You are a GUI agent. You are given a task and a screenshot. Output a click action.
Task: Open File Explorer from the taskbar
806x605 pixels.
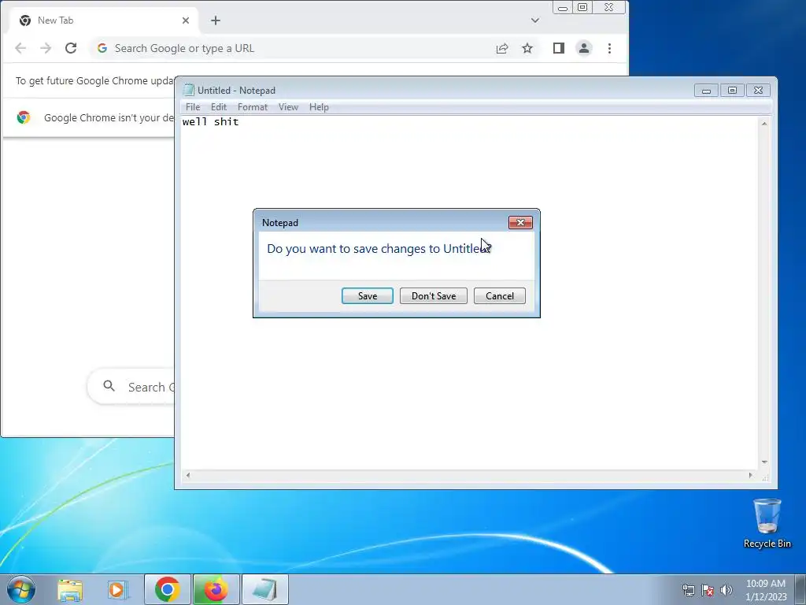(x=70, y=590)
